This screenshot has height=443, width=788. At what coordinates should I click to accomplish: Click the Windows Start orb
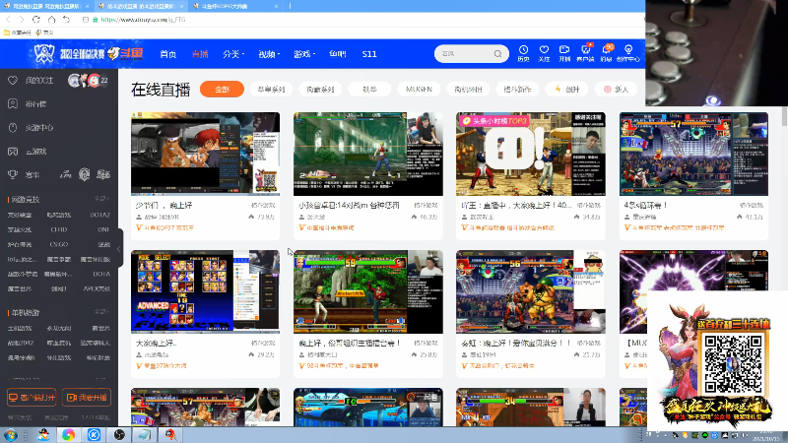pos(10,434)
